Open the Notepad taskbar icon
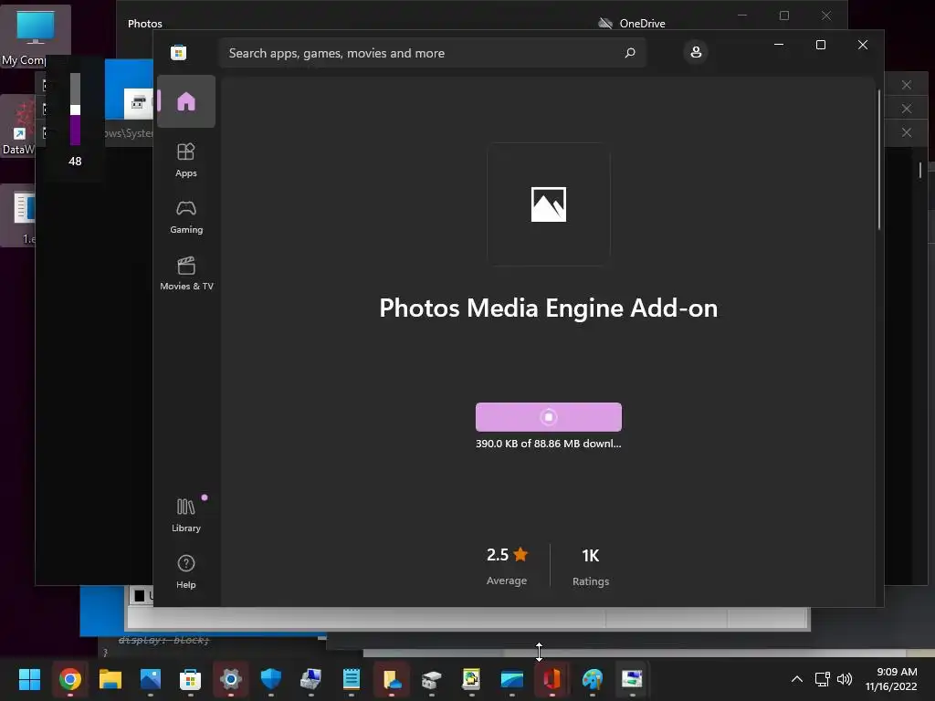 (x=352, y=679)
